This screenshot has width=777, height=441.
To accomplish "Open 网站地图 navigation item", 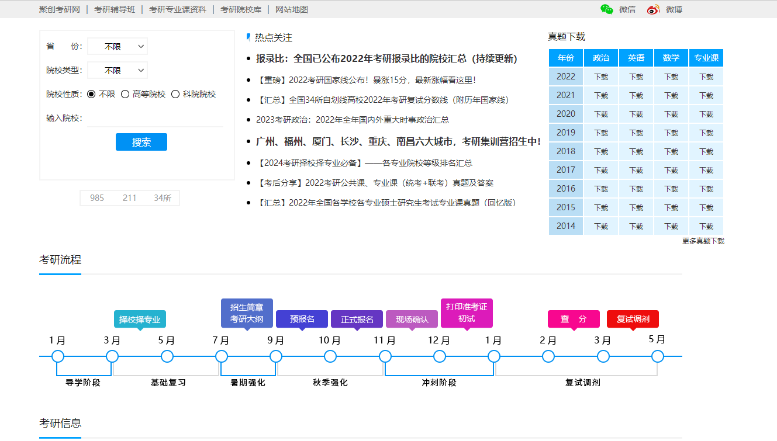I will pos(292,9).
